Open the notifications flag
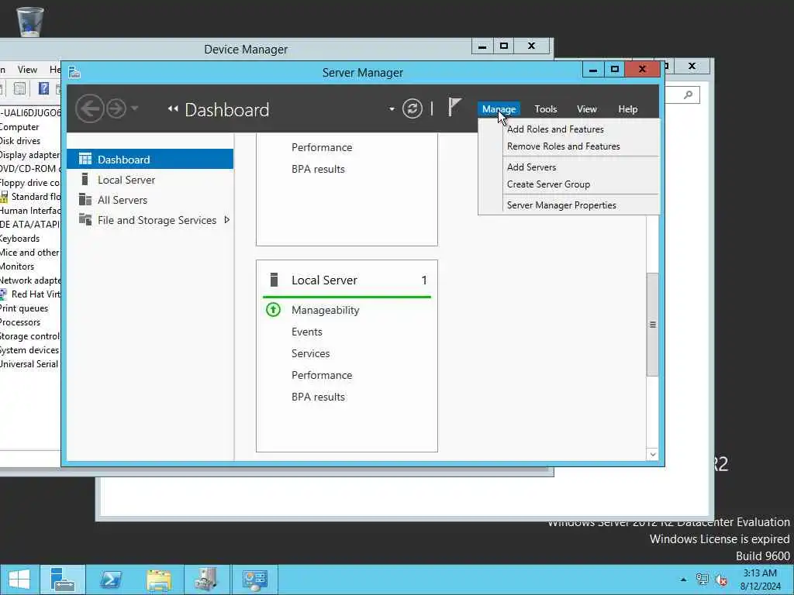This screenshot has width=794, height=595. click(x=454, y=107)
